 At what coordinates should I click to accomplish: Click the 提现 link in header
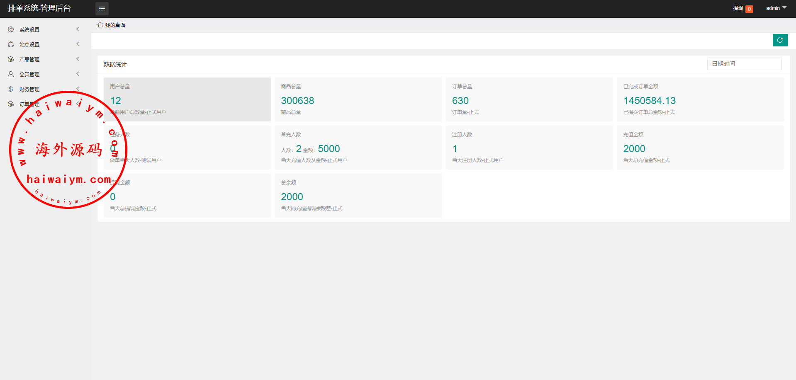[738, 8]
